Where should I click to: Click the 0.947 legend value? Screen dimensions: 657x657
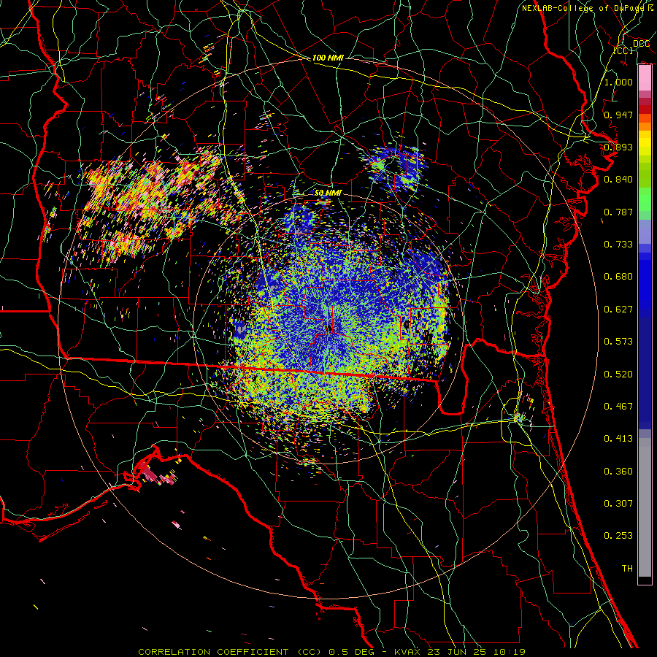pyautogui.click(x=618, y=115)
